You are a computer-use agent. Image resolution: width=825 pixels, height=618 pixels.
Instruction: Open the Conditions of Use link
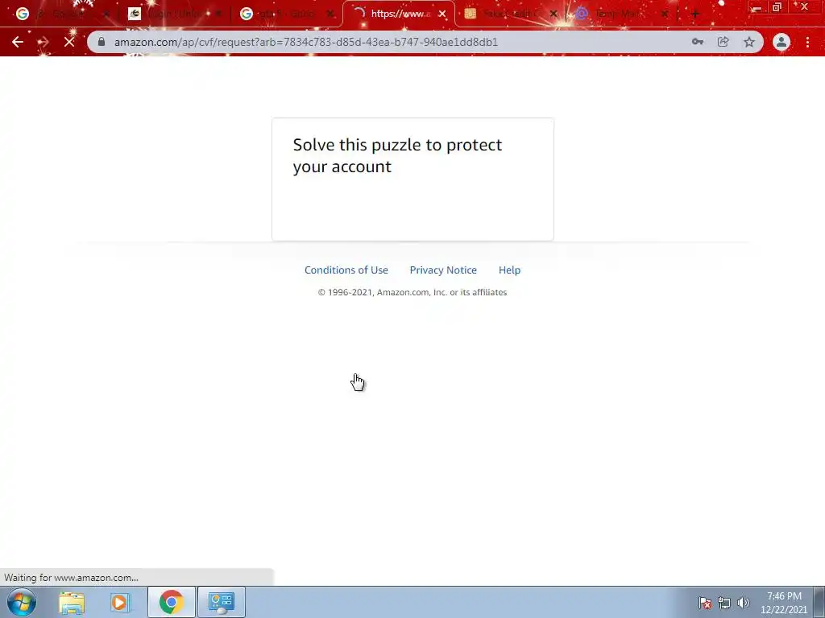(x=346, y=270)
